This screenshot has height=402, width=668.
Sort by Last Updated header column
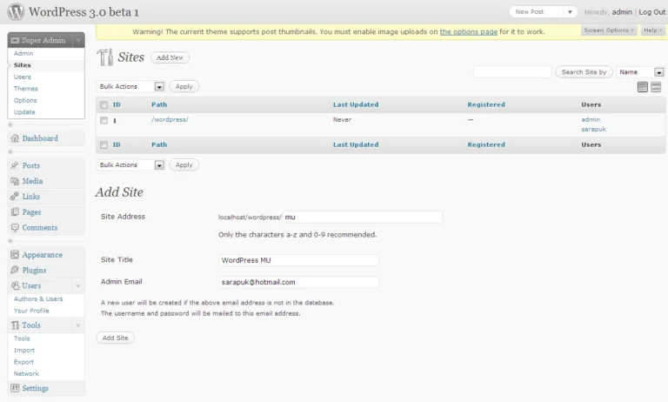point(356,105)
